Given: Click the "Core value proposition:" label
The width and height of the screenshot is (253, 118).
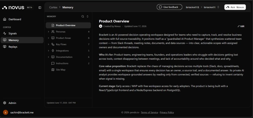Looking at the screenshot, I should 113,66.
